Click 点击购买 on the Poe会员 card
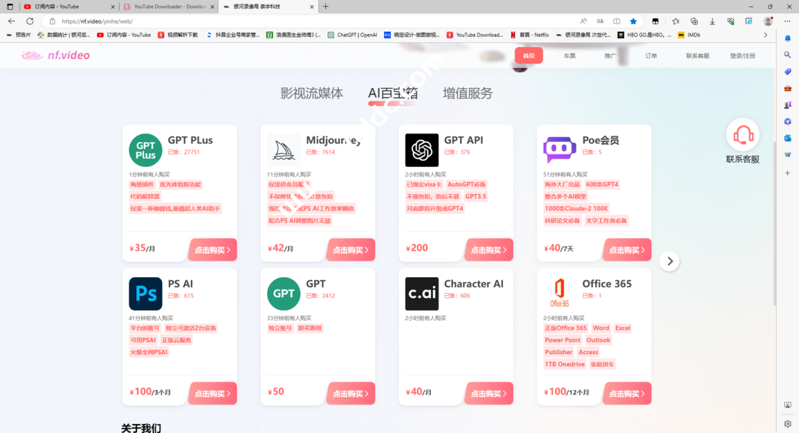 (x=627, y=250)
